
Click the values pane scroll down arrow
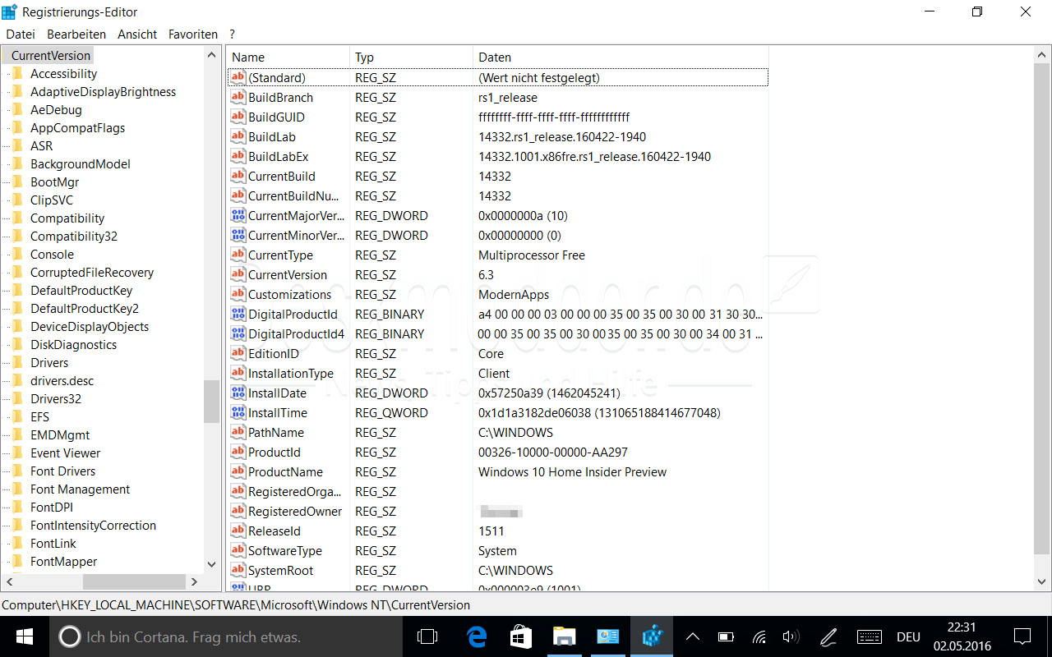(x=1041, y=581)
